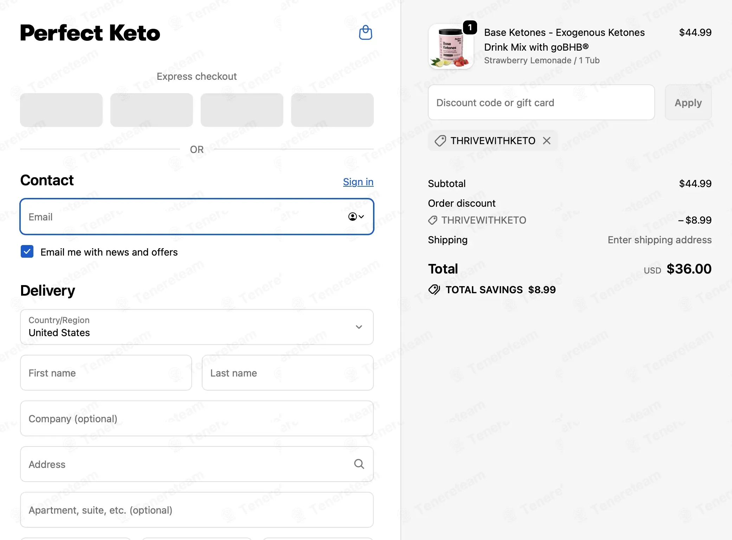
Task: Uncheck Email me with news and offers
Action: [x=27, y=252]
